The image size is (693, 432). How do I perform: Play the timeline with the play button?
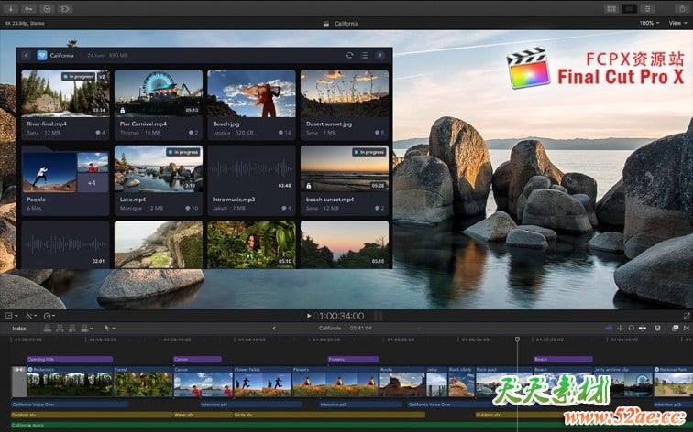(x=309, y=316)
